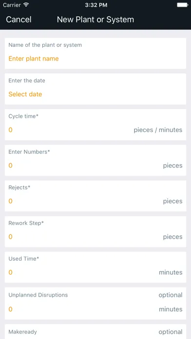Image resolution: width=191 pixels, height=339 pixels.
Task: Click the battery icon in status bar
Action: (182, 5)
